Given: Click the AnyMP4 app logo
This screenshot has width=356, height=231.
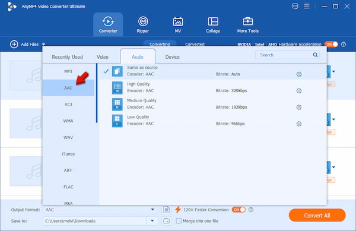Looking at the screenshot, I should 12,7.
